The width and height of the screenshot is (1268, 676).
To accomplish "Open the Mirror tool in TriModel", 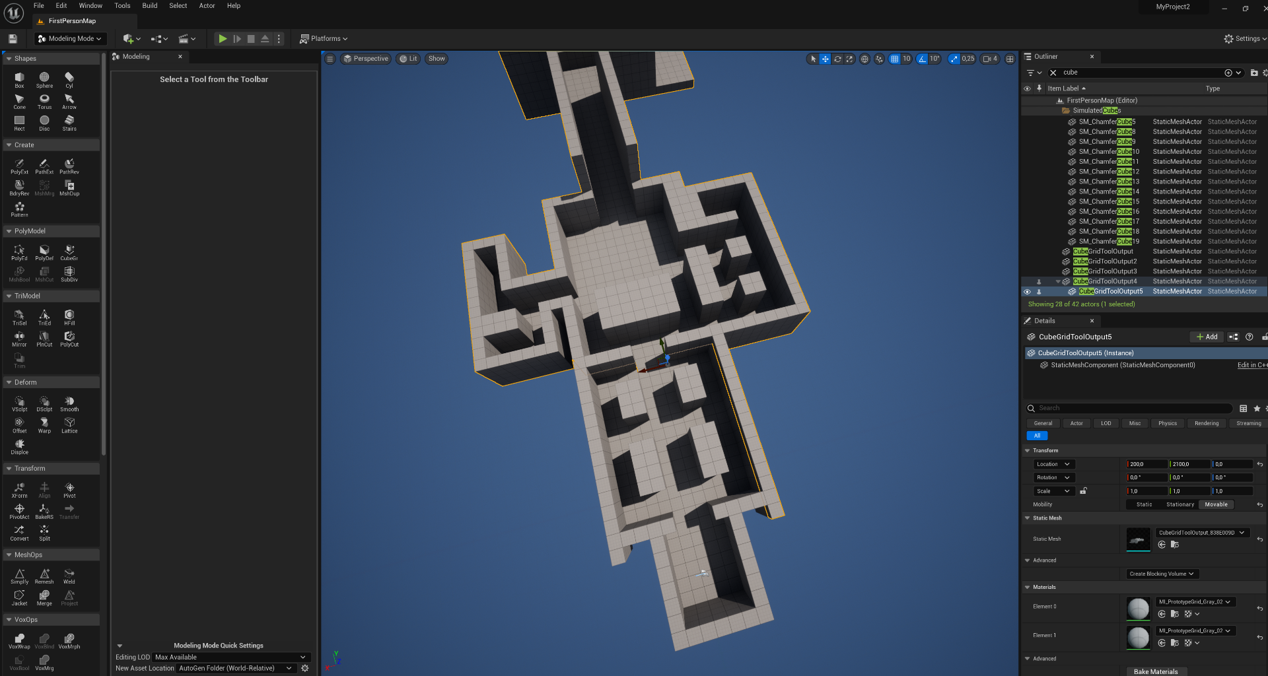I will pos(19,339).
